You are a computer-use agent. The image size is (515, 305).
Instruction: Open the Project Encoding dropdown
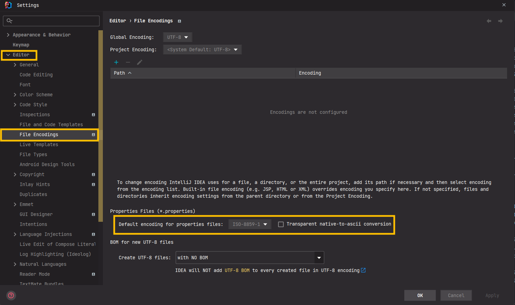click(202, 50)
